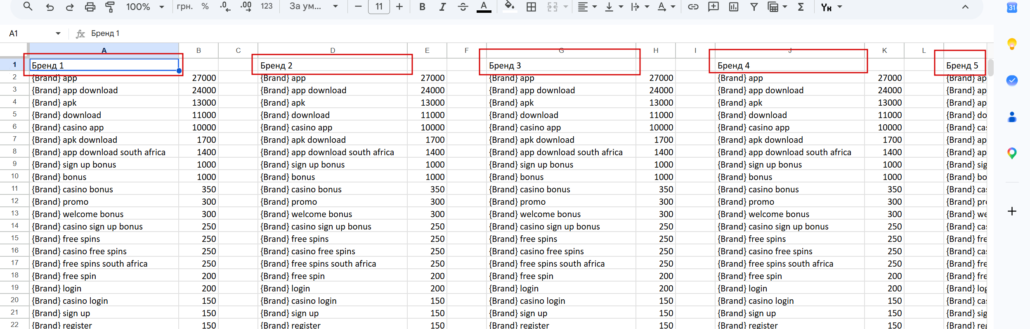Viewport: 1030px width, 329px height.
Task: Select row 15 header
Action: [14, 238]
